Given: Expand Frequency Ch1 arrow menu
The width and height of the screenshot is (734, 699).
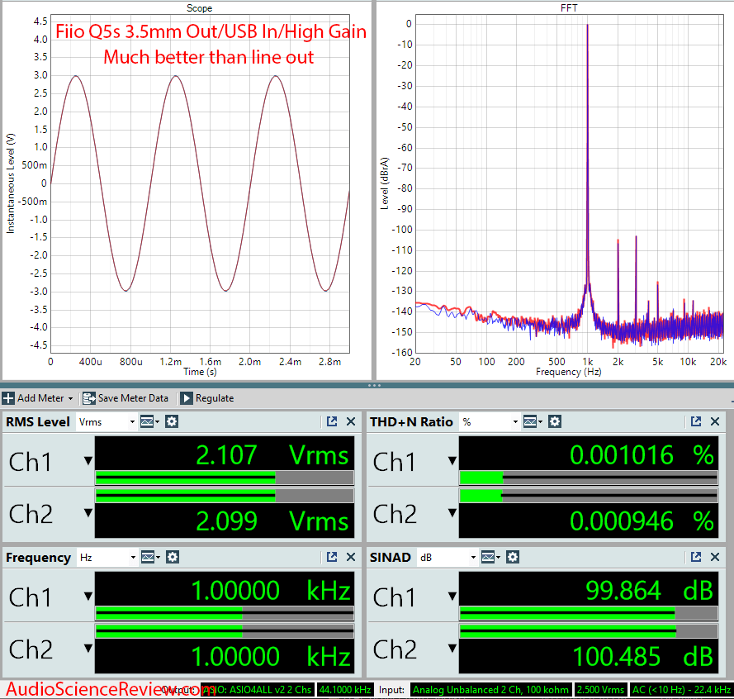Looking at the screenshot, I should (88, 597).
